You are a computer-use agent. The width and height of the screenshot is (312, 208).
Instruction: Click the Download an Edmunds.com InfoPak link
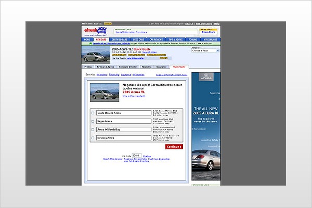111,43
